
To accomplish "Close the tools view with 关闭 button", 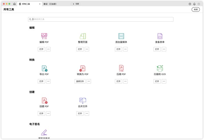I will click(x=196, y=9).
